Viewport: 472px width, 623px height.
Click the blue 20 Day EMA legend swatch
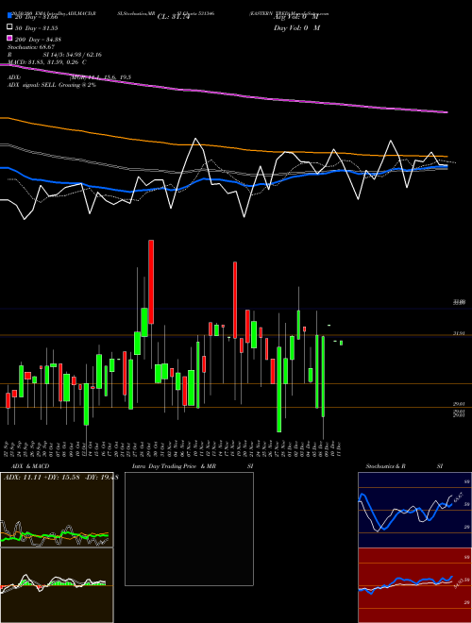click(x=10, y=16)
